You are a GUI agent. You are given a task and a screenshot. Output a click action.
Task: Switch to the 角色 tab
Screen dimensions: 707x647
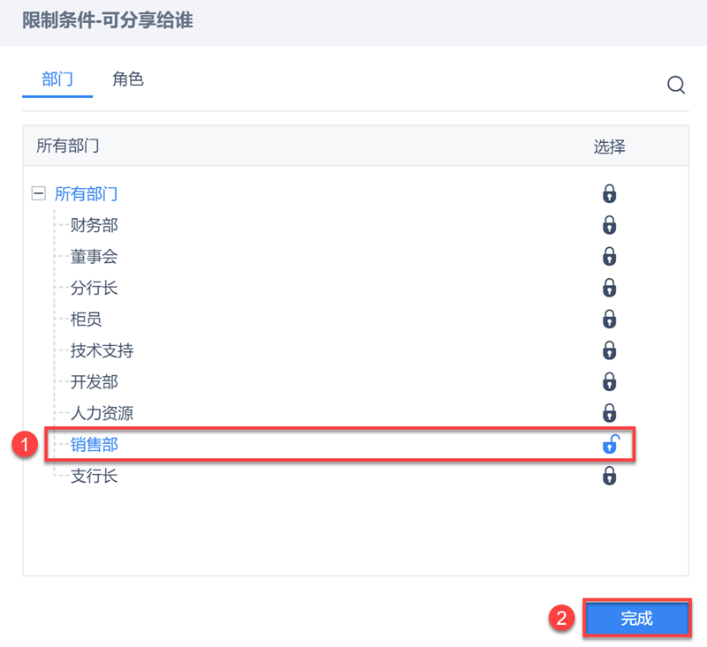[x=127, y=79]
